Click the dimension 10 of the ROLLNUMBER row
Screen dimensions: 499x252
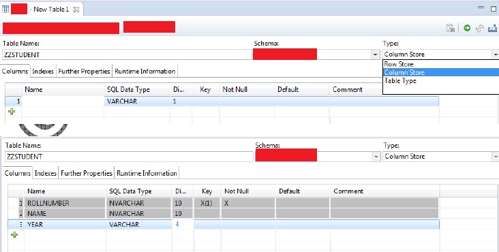click(182, 203)
